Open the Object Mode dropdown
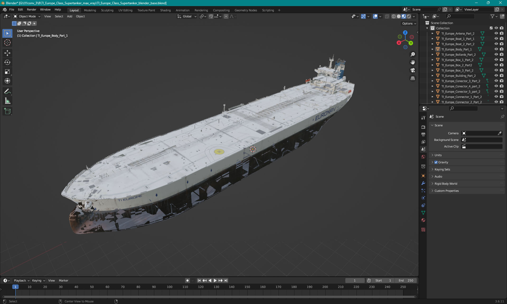This screenshot has width=507, height=304. pos(27,16)
